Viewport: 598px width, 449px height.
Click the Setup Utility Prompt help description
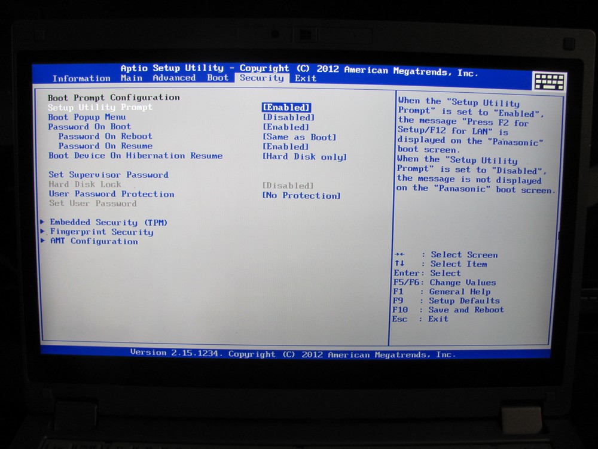475,145
